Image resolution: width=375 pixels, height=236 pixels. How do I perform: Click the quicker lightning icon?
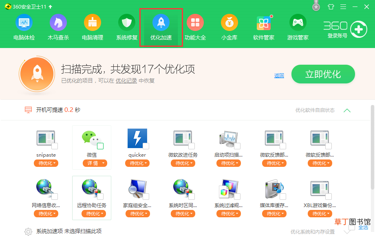click(x=137, y=138)
